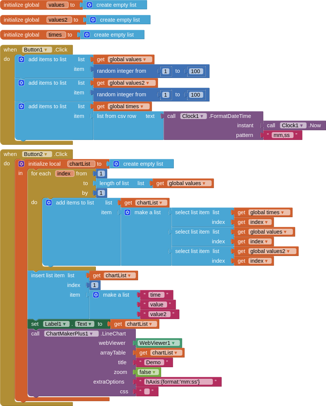Open global values2 dropdown in select list item
326x406 pixels.
pyautogui.click(x=272, y=251)
